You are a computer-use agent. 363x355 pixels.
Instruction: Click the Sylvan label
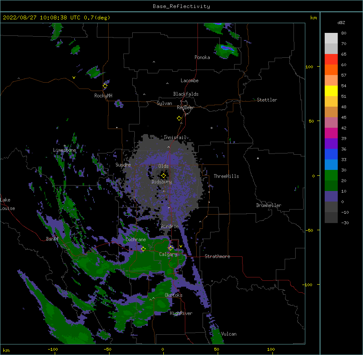click(164, 103)
